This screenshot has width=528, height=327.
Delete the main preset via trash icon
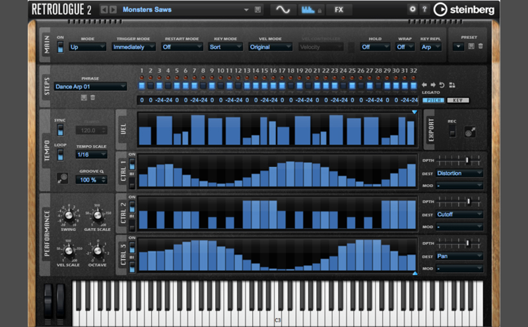pos(480,46)
